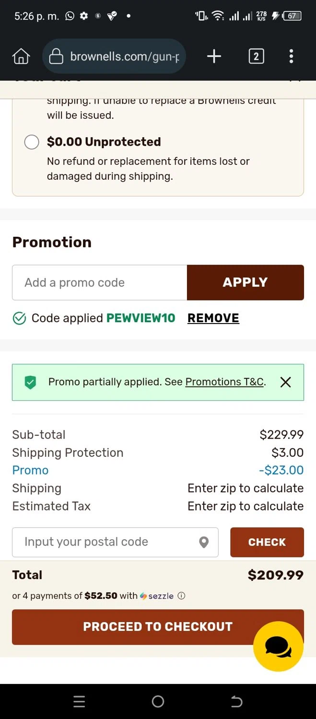Tap the Sezzle info icon

(x=181, y=596)
